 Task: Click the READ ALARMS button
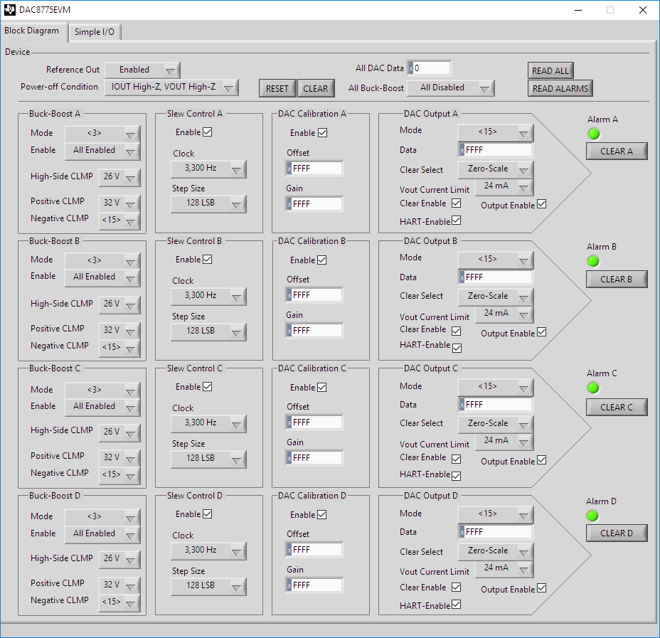point(560,88)
